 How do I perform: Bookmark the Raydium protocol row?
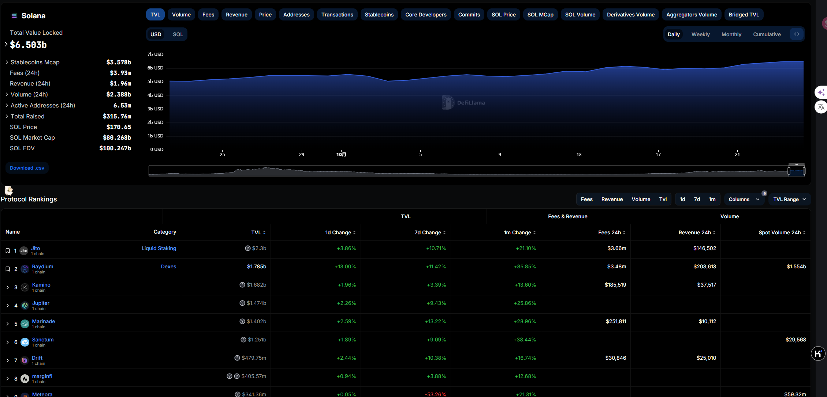click(8, 269)
